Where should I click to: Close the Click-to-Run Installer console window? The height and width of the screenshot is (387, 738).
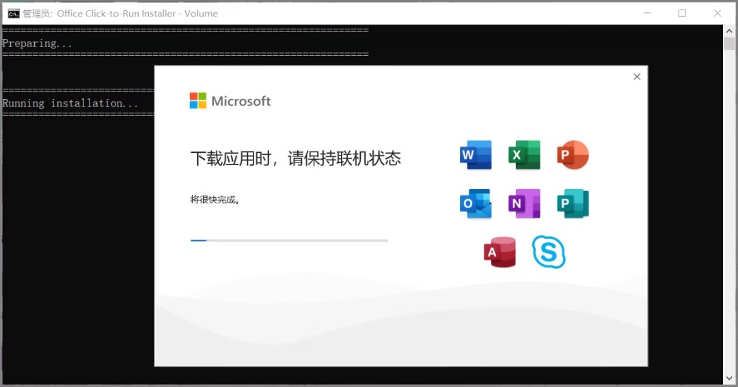coord(717,13)
